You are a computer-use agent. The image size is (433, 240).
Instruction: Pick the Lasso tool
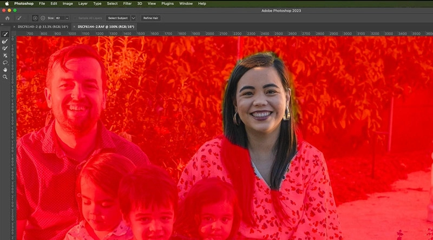(x=5, y=62)
